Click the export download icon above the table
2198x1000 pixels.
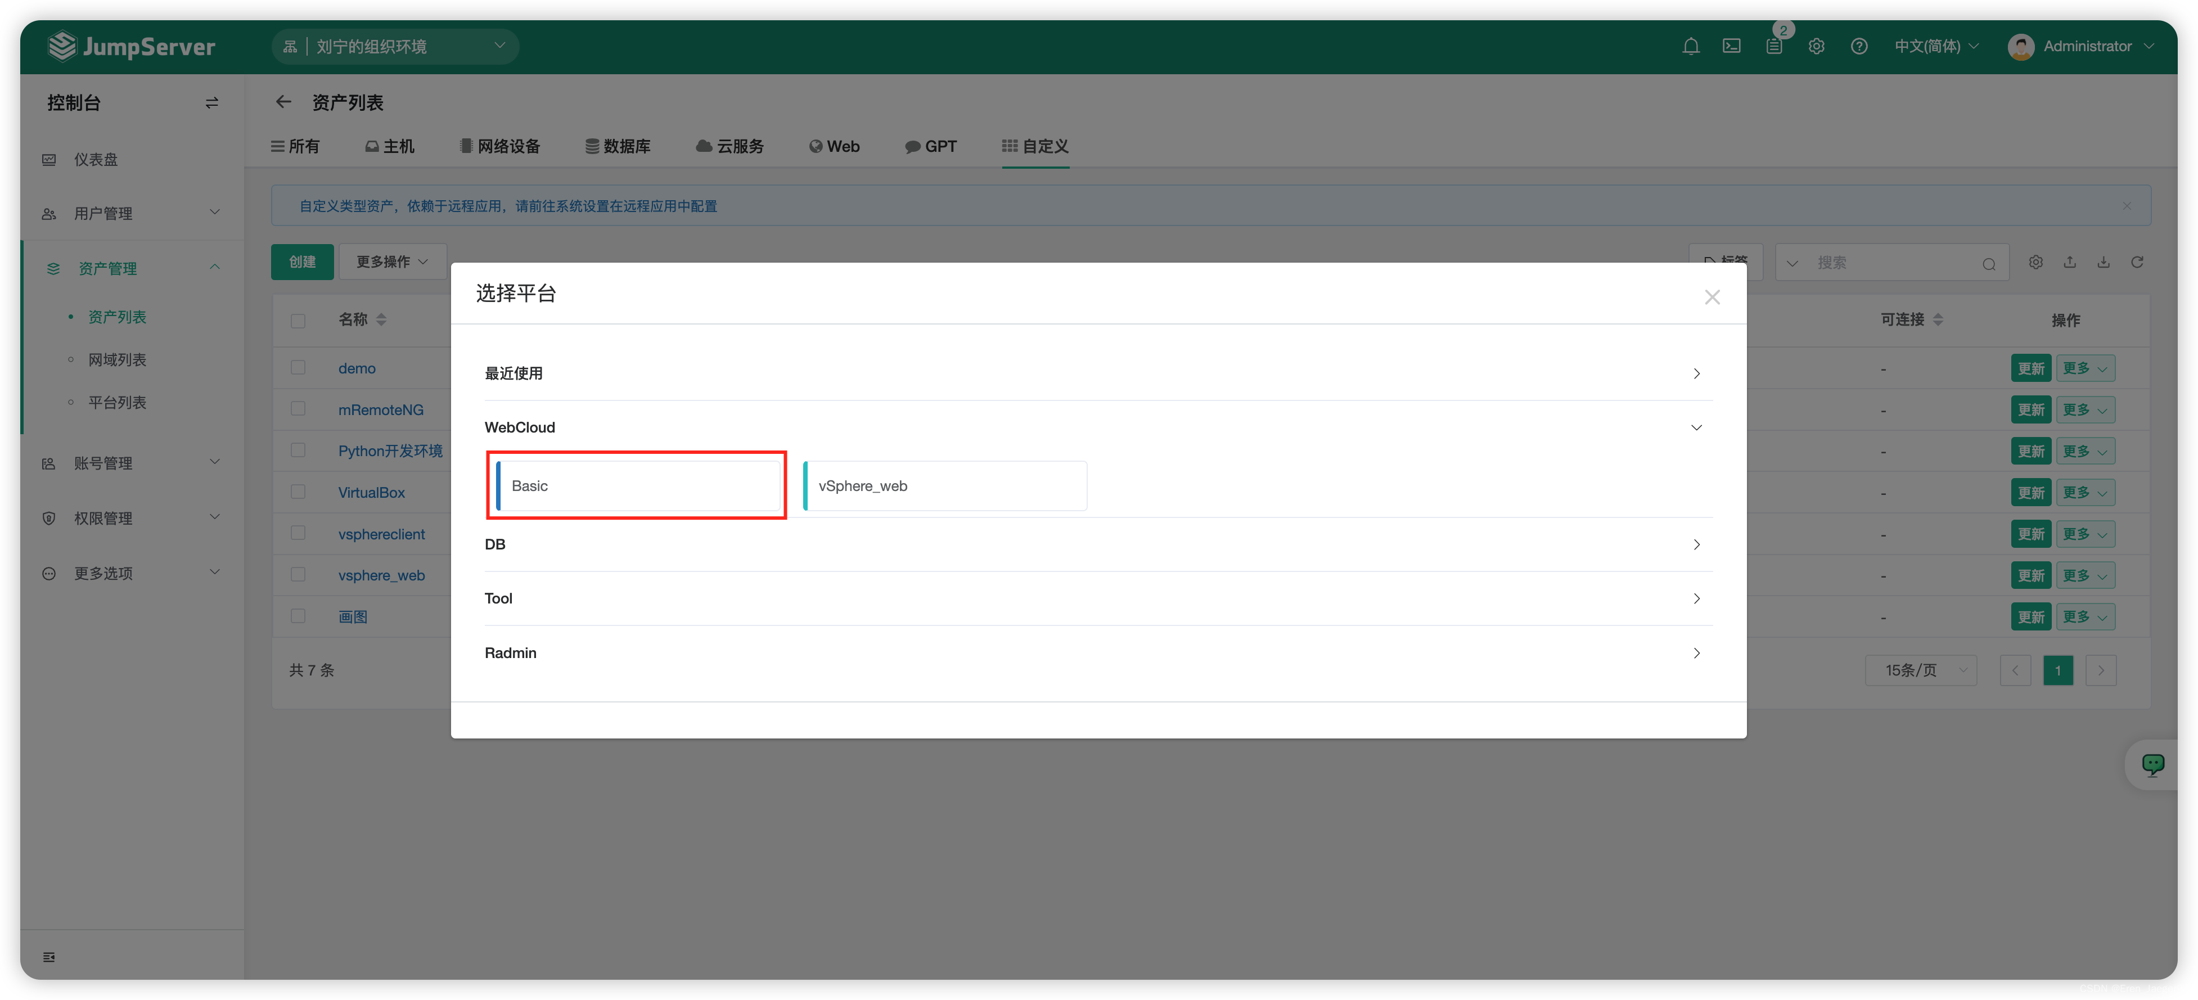tap(2104, 262)
